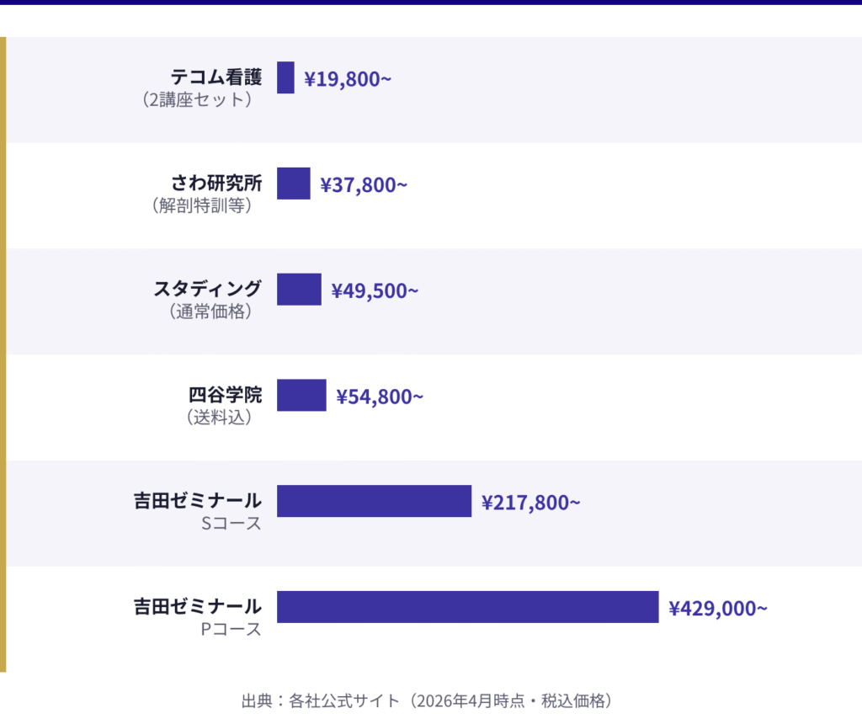This screenshot has height=719, width=862.
Task: Click the スタディング price bar
Action: 299,290
